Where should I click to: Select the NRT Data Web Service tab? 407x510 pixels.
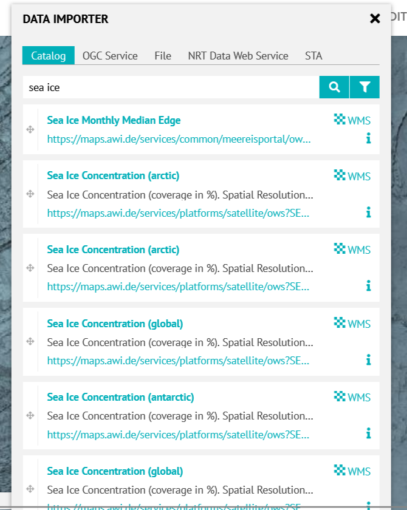(238, 56)
